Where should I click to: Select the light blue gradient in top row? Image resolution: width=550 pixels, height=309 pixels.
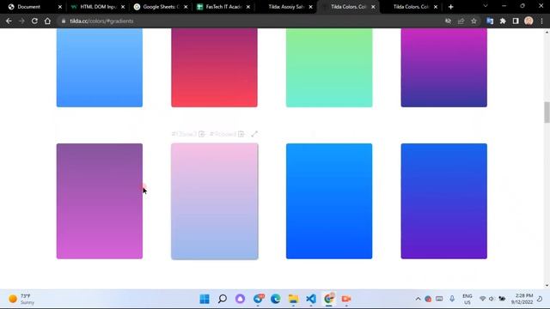point(100,68)
